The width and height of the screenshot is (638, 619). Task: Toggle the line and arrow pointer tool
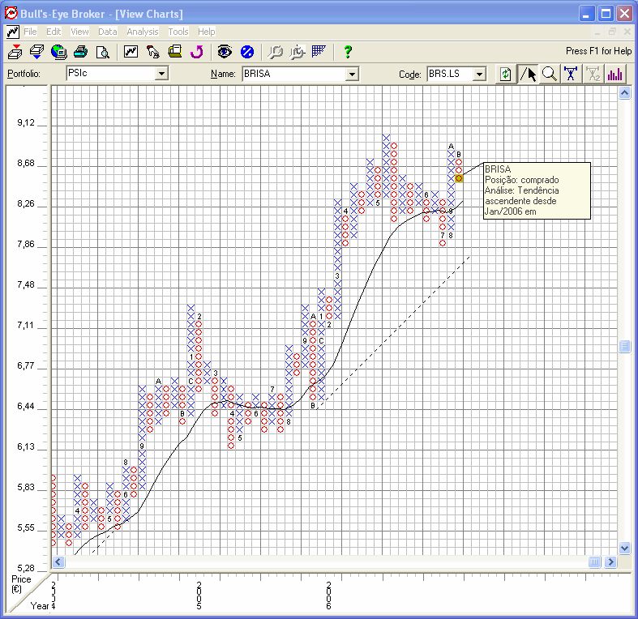(528, 74)
